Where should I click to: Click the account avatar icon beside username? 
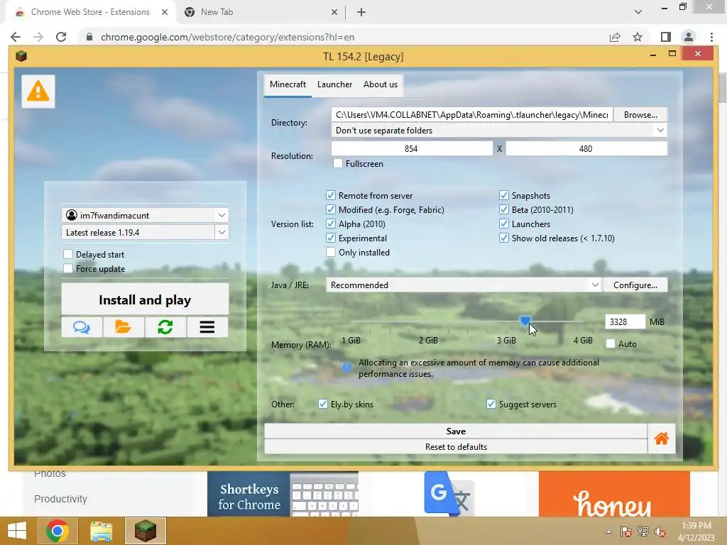click(x=72, y=215)
